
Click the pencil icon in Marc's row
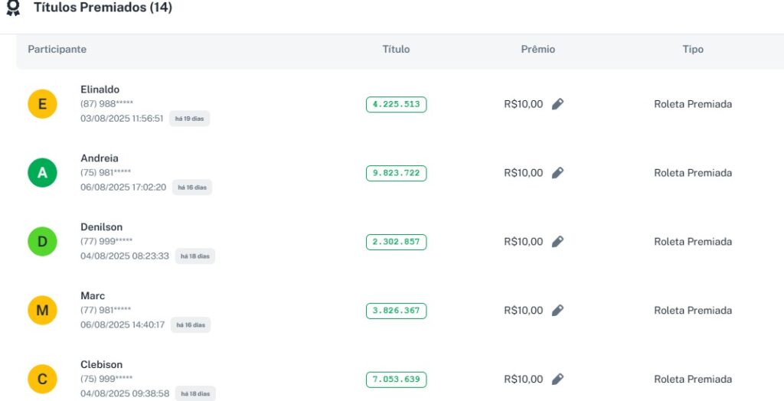[x=557, y=311]
